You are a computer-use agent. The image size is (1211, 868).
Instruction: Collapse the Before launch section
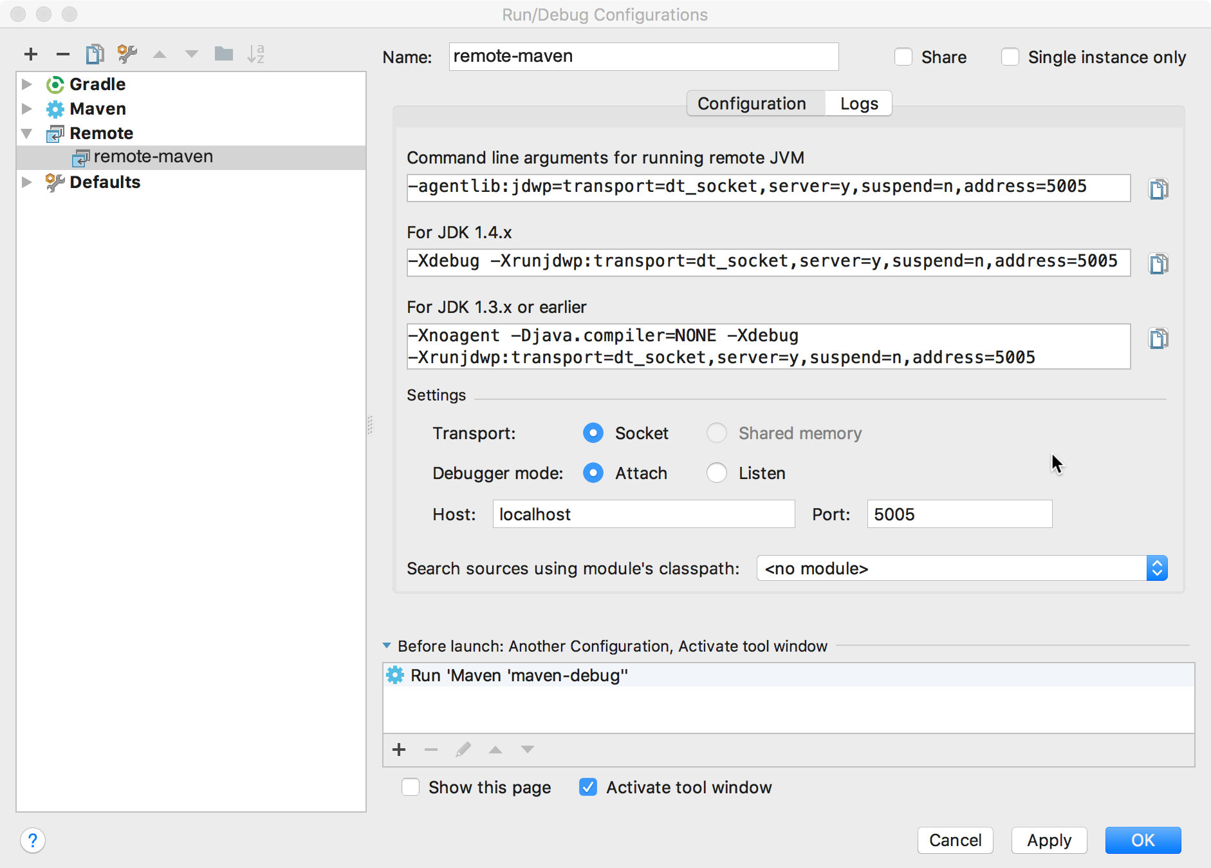point(387,646)
